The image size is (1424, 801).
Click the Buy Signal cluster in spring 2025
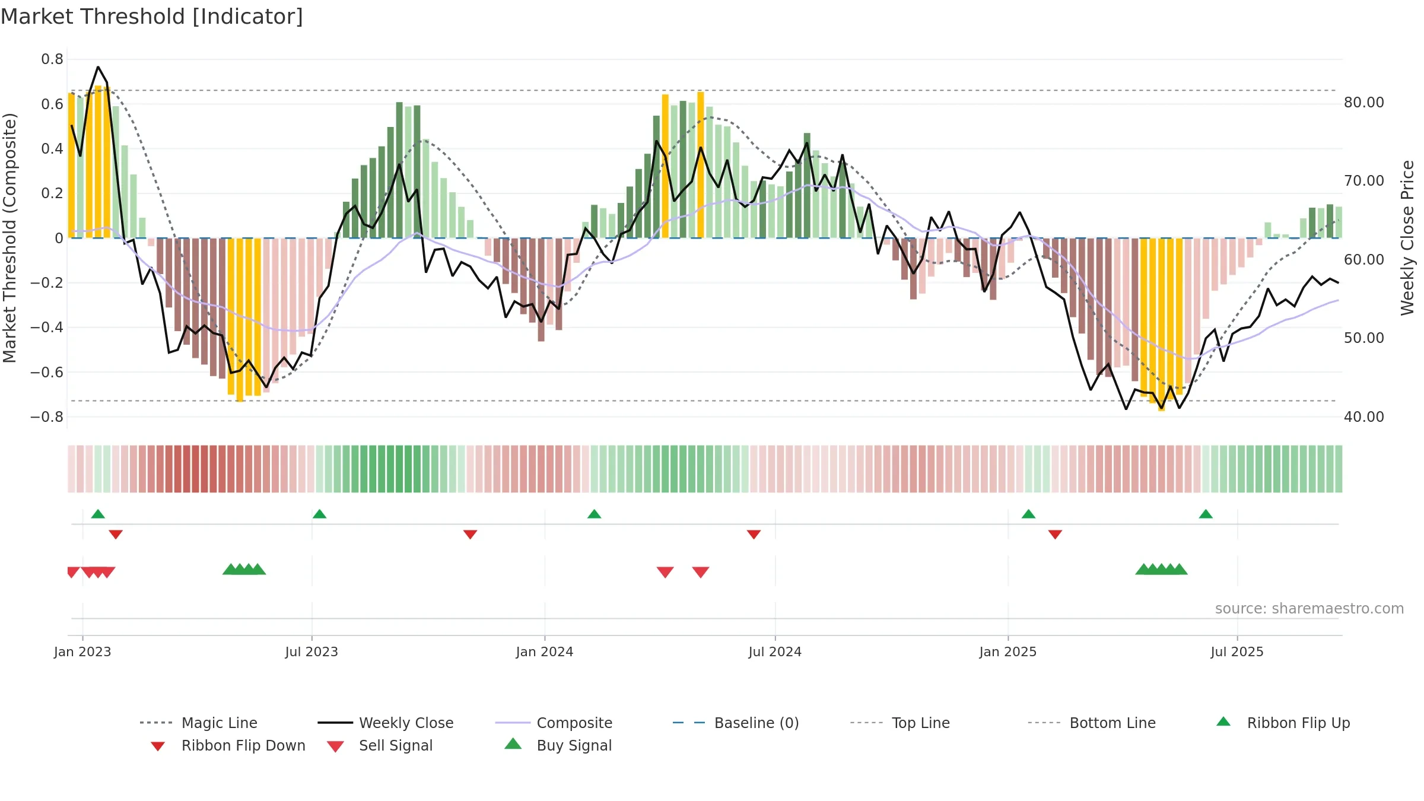coord(1161,569)
